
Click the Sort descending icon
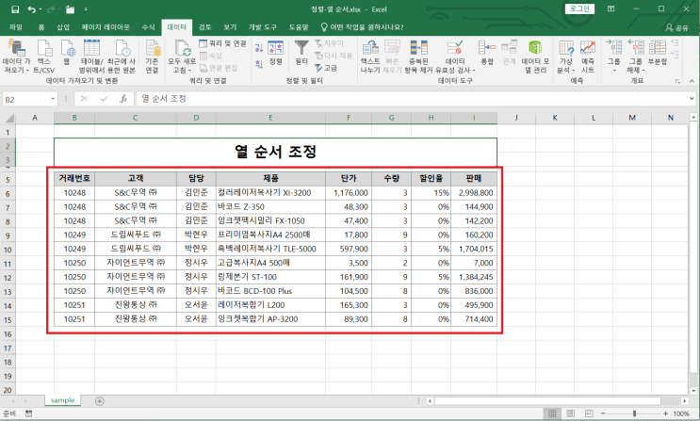coord(259,64)
